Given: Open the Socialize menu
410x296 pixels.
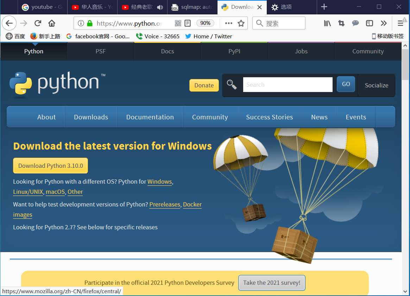Looking at the screenshot, I should (x=377, y=85).
